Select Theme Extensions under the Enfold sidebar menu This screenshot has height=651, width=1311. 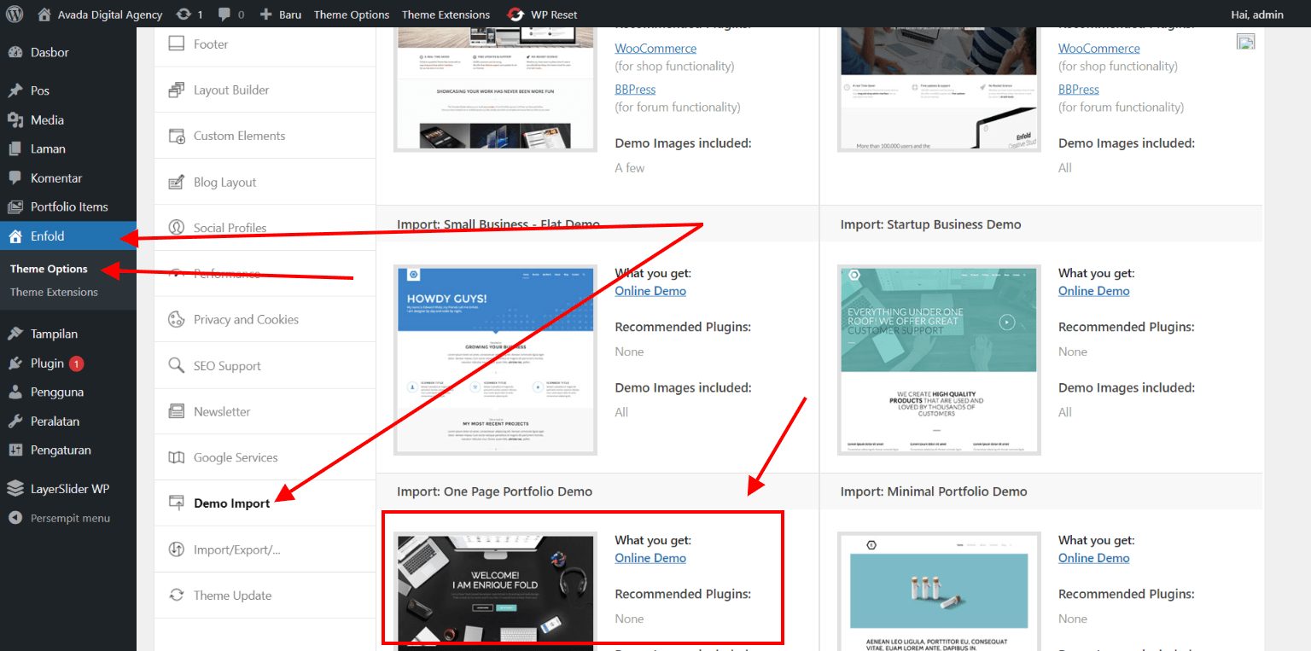tap(54, 292)
